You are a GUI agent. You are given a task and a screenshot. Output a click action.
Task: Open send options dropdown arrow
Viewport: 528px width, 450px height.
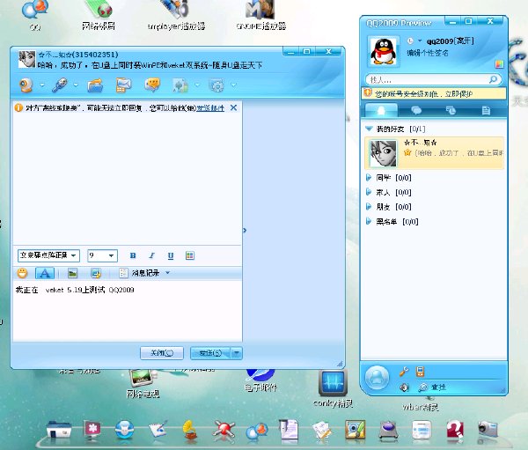237,353
